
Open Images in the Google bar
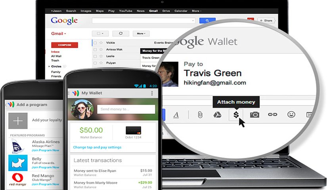click(x=86, y=11)
